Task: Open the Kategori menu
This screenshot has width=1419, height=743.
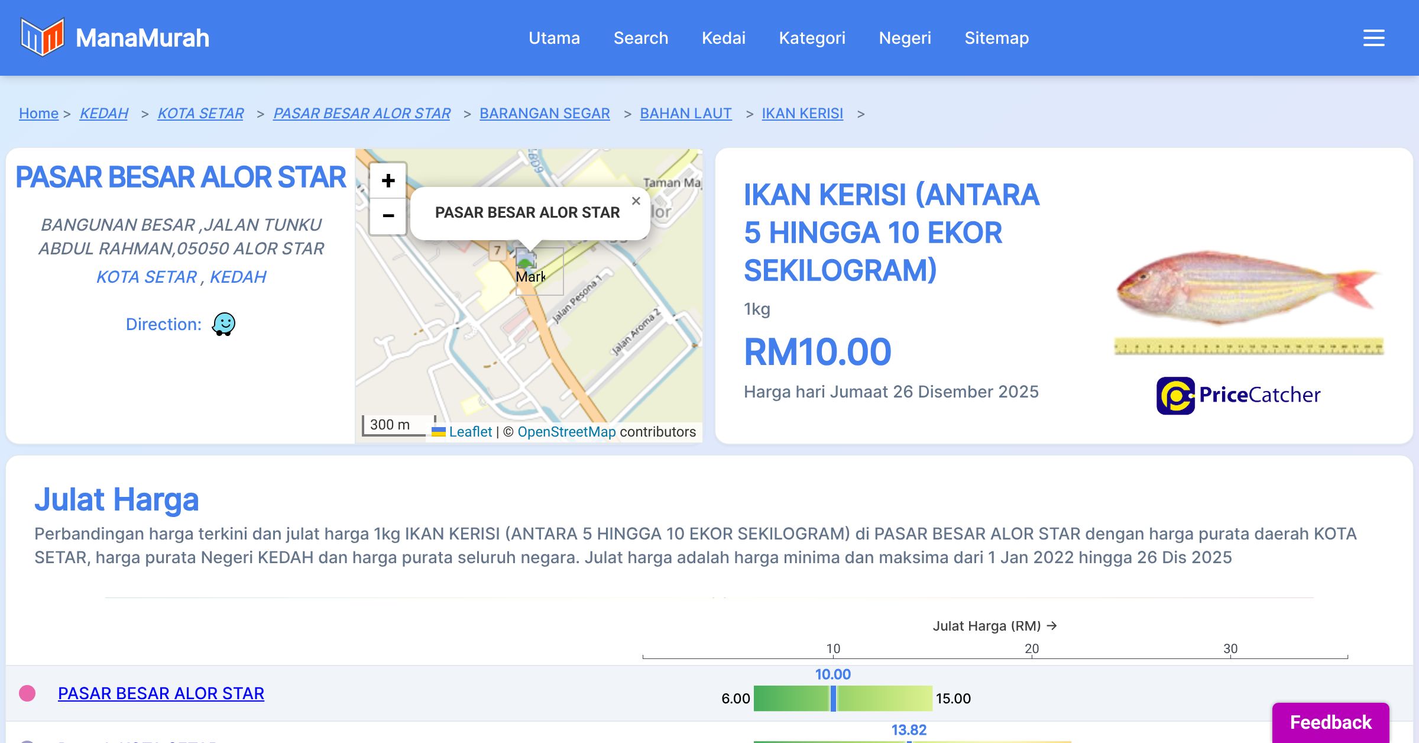Action: 812,38
